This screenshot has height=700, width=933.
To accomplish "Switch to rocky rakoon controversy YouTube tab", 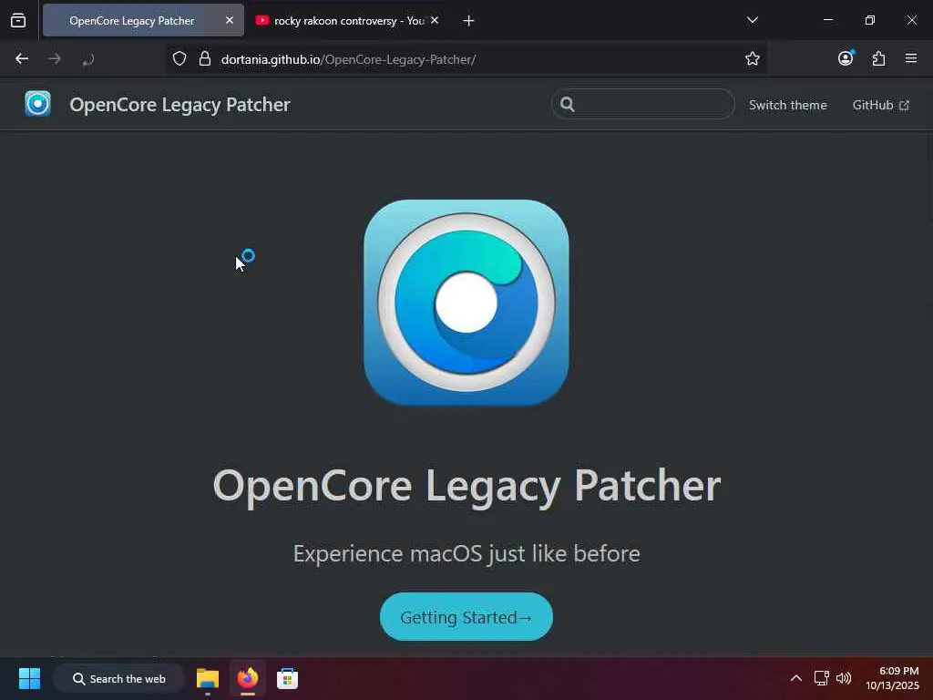I will [348, 20].
